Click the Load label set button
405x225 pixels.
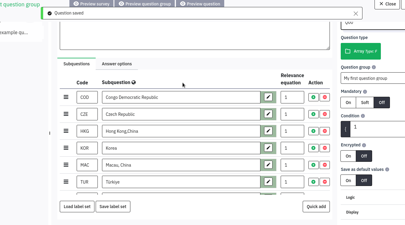77,207
